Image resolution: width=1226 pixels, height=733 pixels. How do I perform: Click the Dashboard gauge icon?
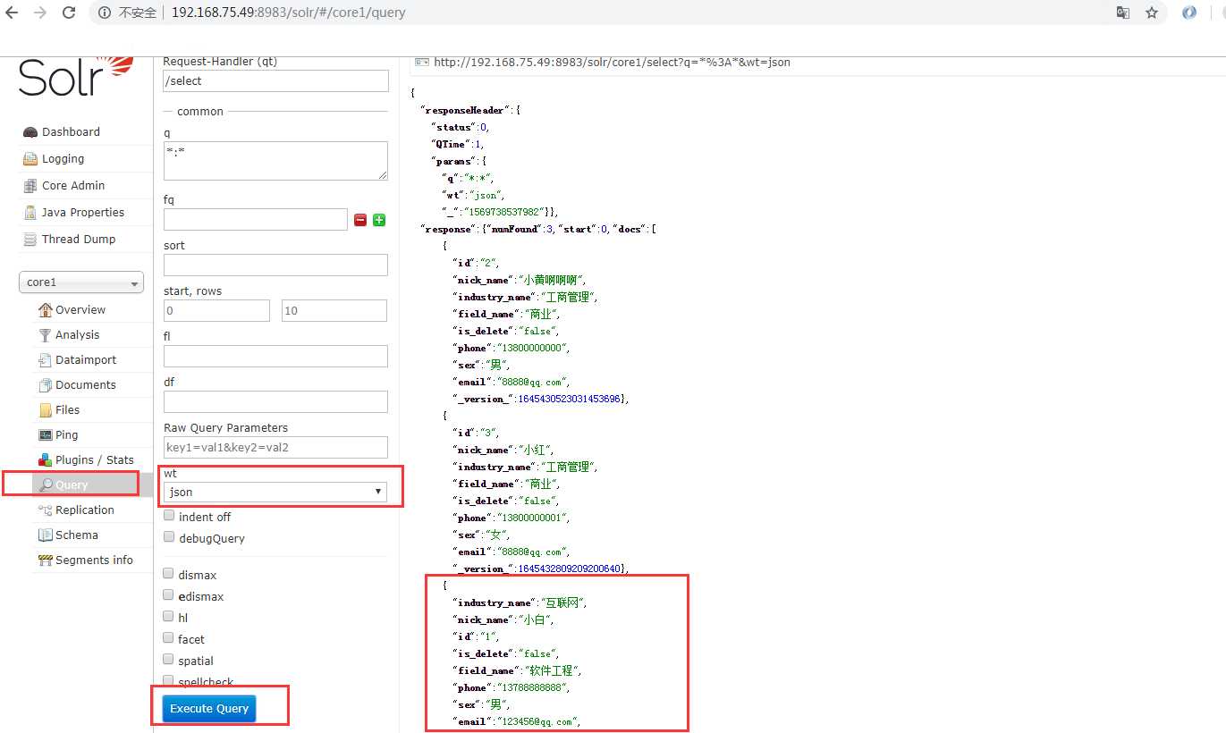(x=30, y=132)
